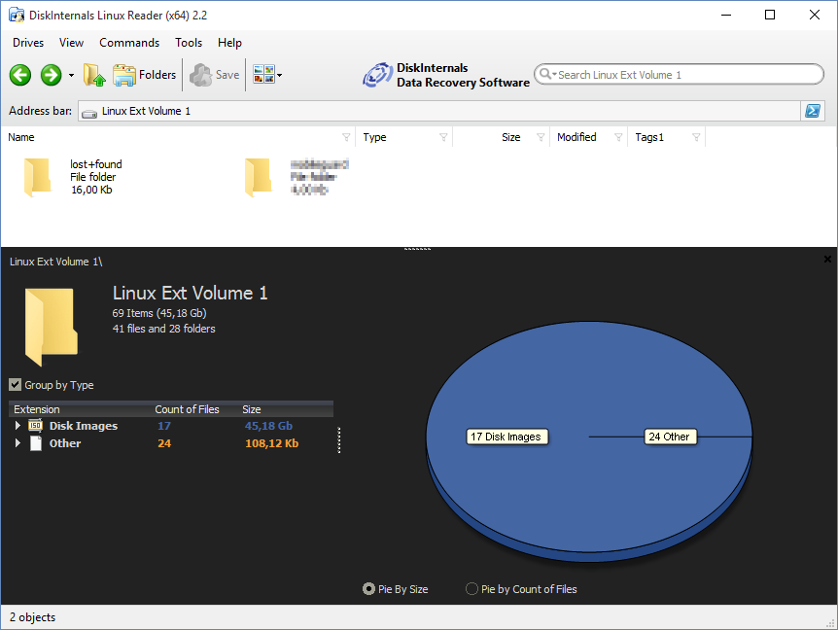Open the Size column filter
838x630 pixels.
(541, 137)
